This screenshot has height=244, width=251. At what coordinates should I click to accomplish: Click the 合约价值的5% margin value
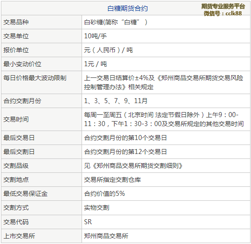coord(105,194)
